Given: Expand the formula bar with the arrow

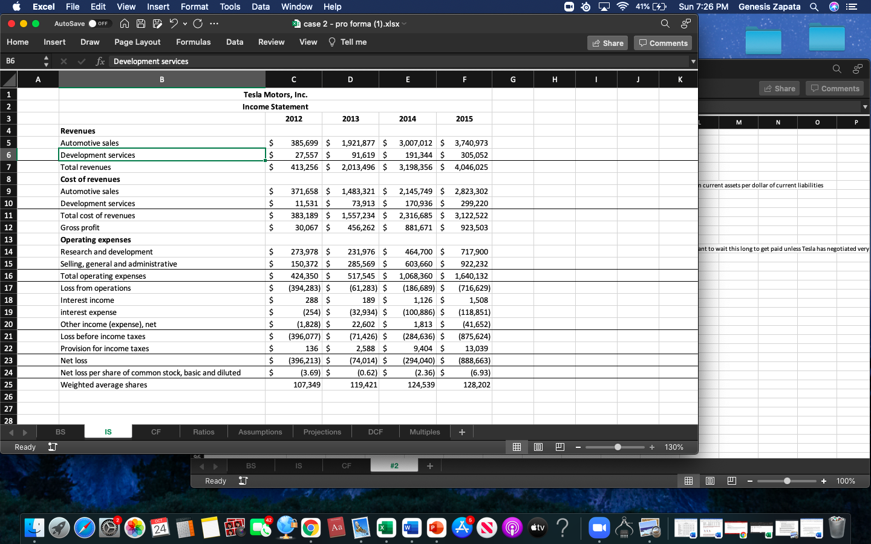Looking at the screenshot, I should 693,61.
